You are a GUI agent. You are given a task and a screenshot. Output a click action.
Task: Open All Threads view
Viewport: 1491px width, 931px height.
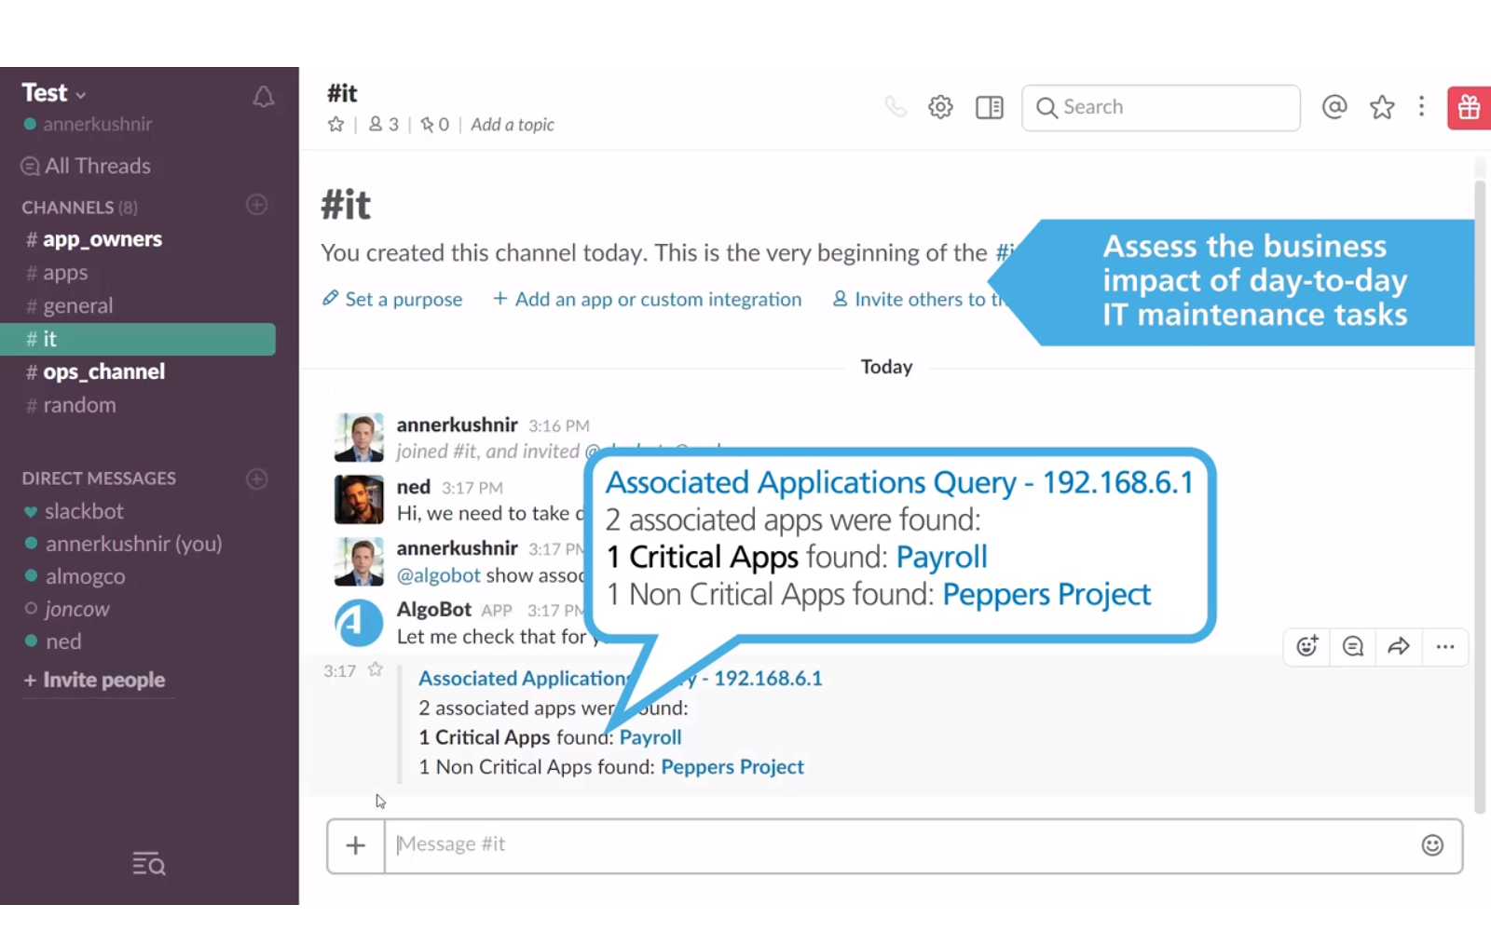point(86,166)
